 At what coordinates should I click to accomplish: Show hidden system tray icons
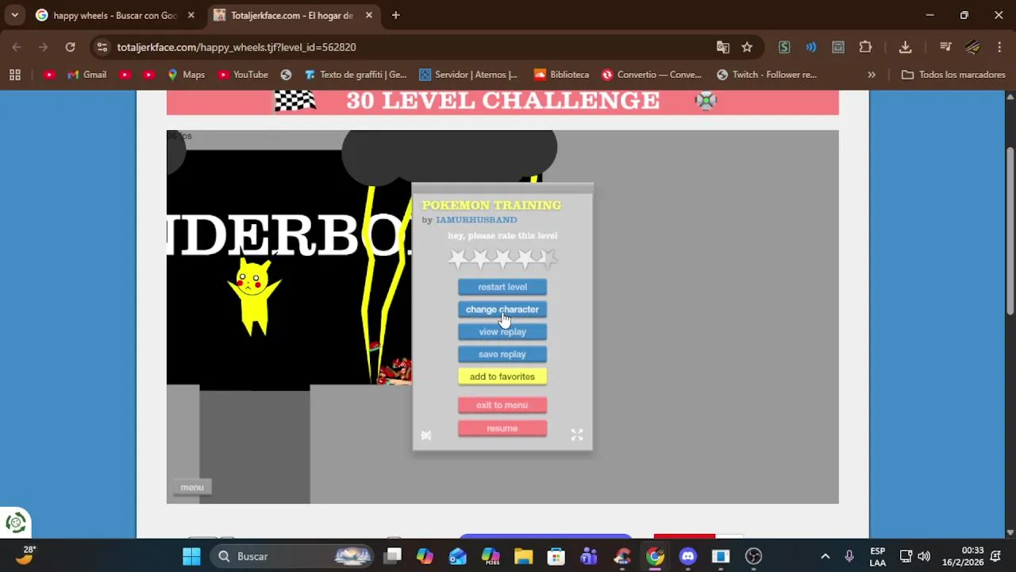pos(825,556)
